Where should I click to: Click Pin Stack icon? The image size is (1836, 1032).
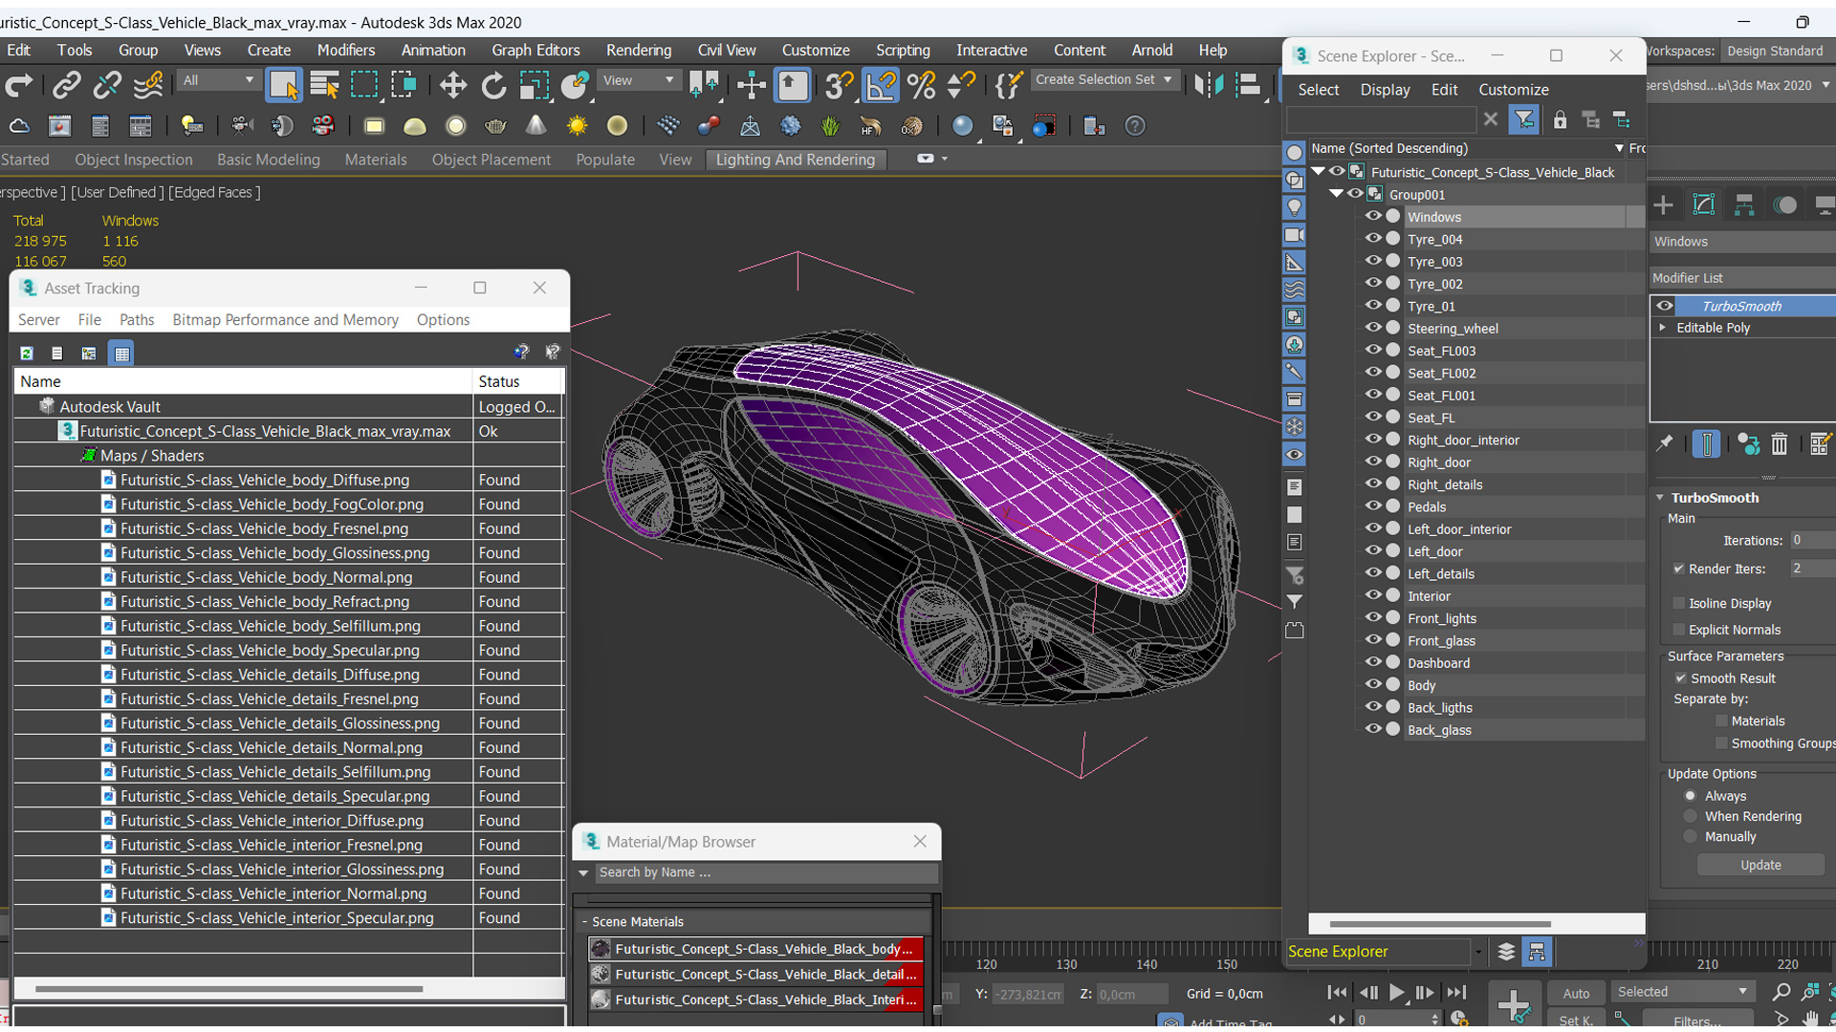point(1664,444)
